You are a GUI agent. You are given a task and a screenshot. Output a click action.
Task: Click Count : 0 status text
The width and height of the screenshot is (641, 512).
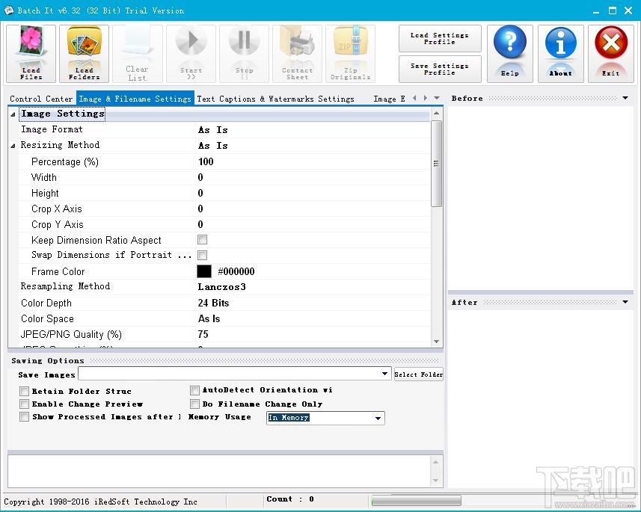(290, 499)
